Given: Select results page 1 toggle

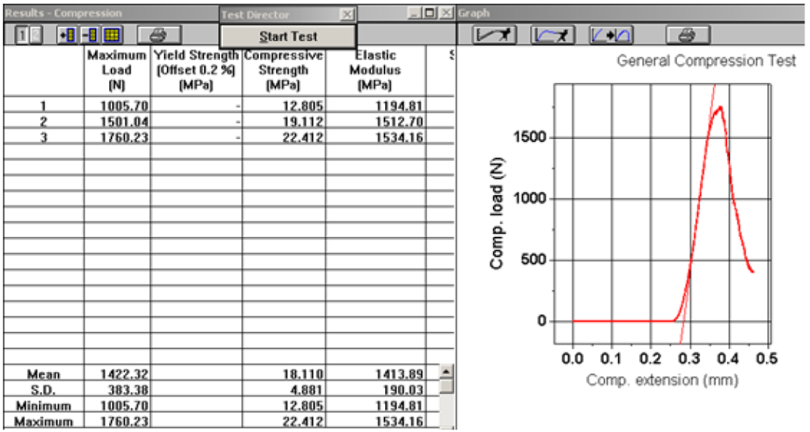Looking at the screenshot, I should (x=23, y=35).
